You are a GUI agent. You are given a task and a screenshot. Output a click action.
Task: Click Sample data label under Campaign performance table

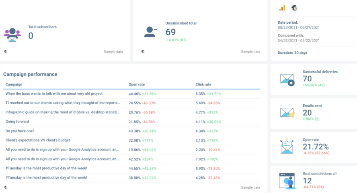click(250, 187)
